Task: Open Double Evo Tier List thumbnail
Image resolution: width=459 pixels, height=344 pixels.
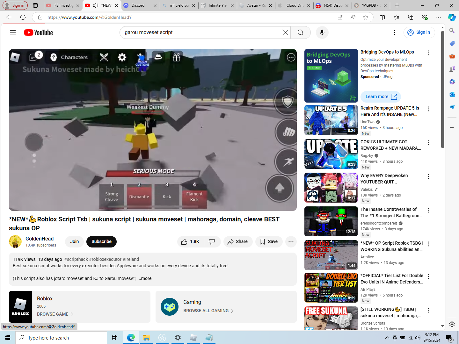Action: [x=331, y=288]
